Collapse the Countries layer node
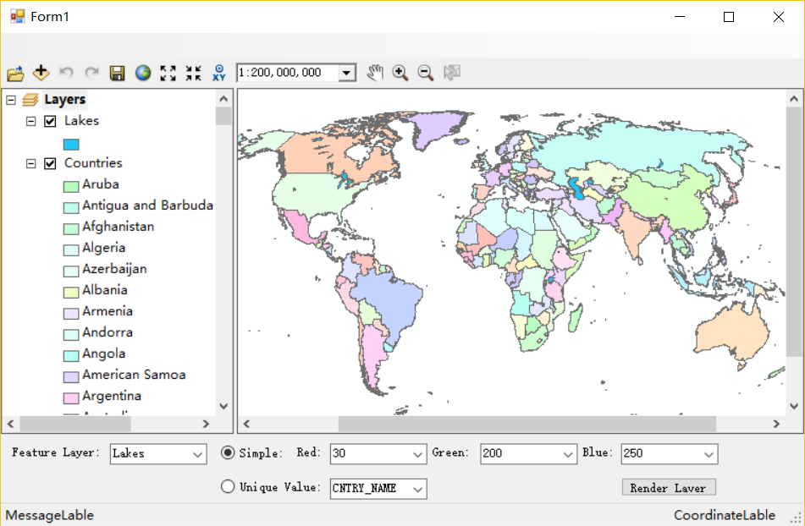The width and height of the screenshot is (805, 526). [30, 163]
